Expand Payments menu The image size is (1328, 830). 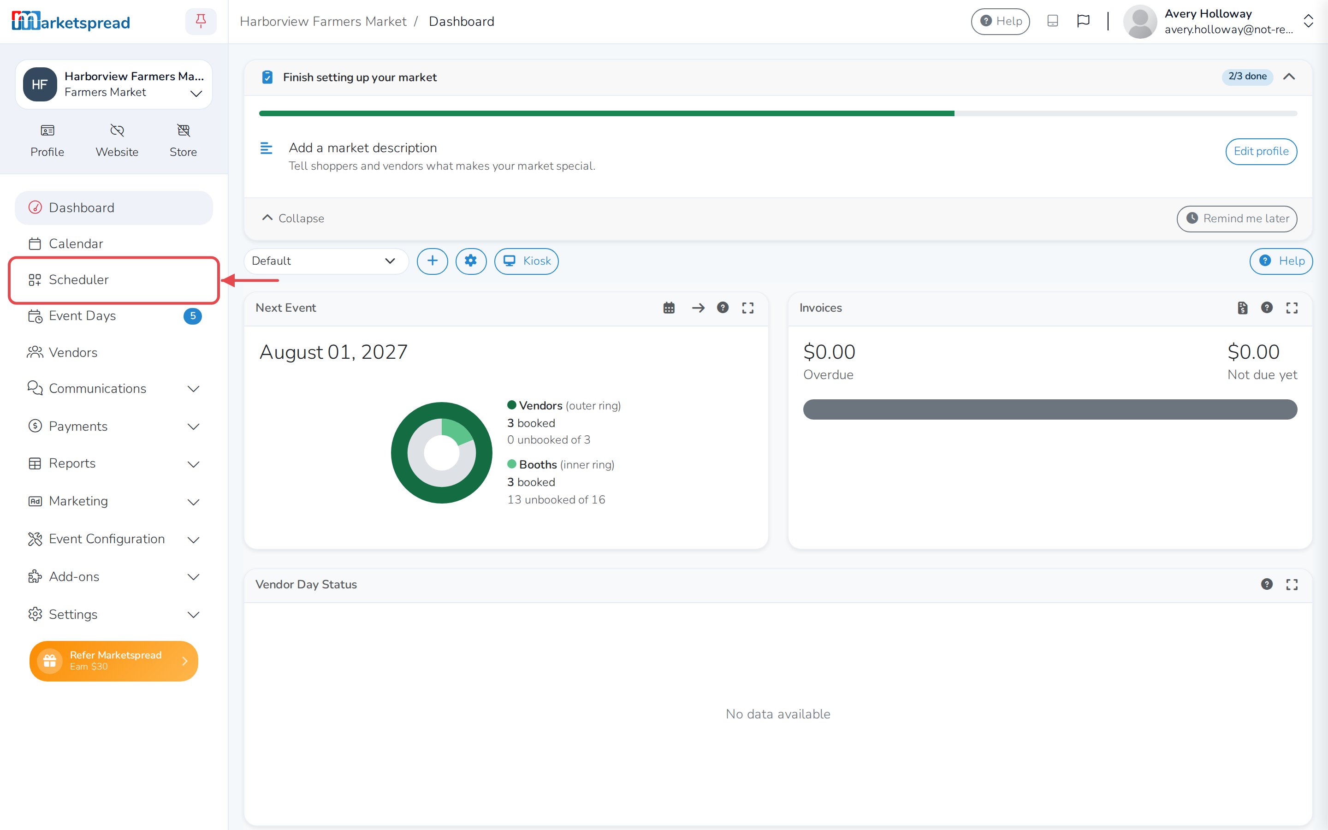[113, 427]
